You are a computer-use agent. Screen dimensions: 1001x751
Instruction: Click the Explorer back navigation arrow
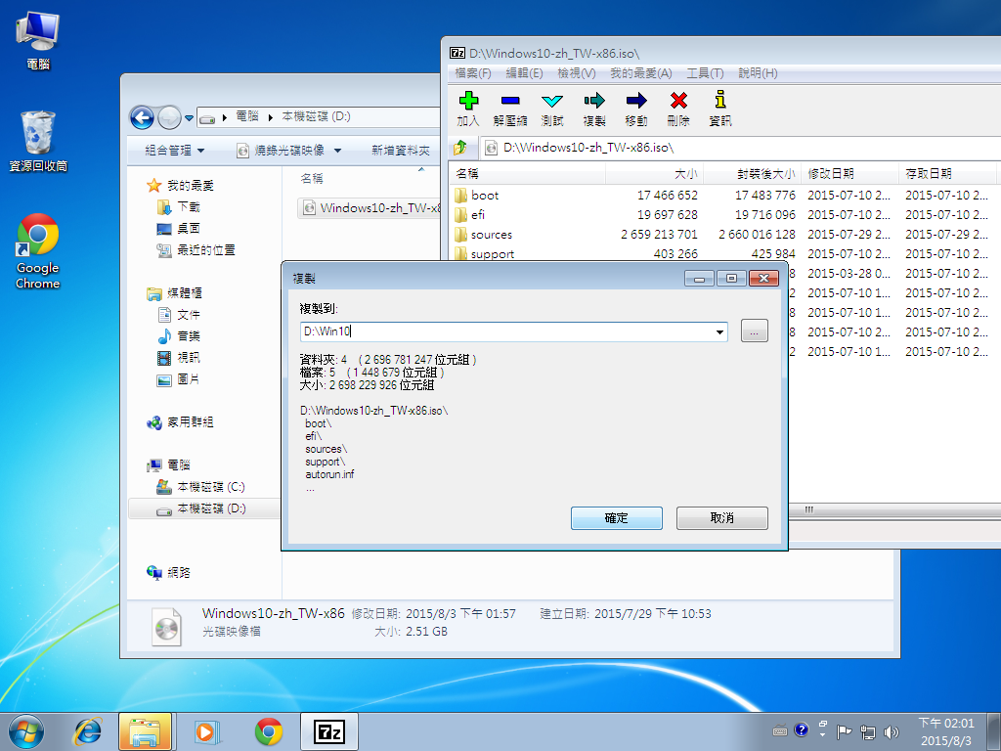tap(142, 117)
